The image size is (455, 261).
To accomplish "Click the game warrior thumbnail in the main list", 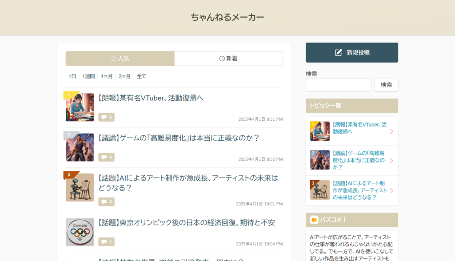I will 80,147.
